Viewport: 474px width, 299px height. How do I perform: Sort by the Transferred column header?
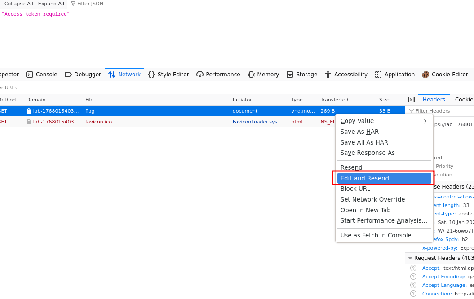347,100
